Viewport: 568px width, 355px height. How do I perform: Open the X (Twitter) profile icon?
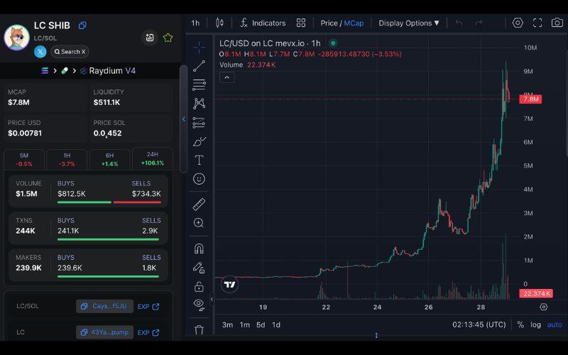(x=40, y=52)
